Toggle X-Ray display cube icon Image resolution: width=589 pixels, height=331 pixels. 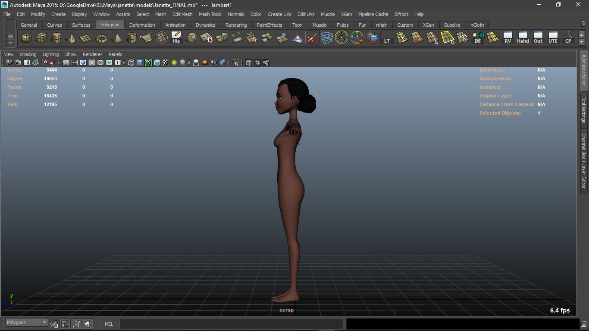(249, 63)
